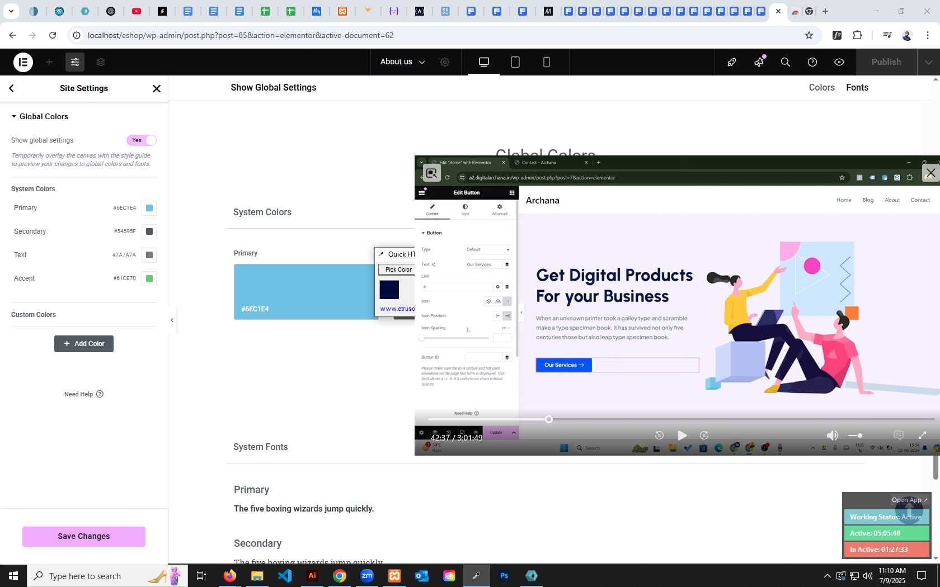Click the Publish button
940x587 pixels.
[x=886, y=62]
